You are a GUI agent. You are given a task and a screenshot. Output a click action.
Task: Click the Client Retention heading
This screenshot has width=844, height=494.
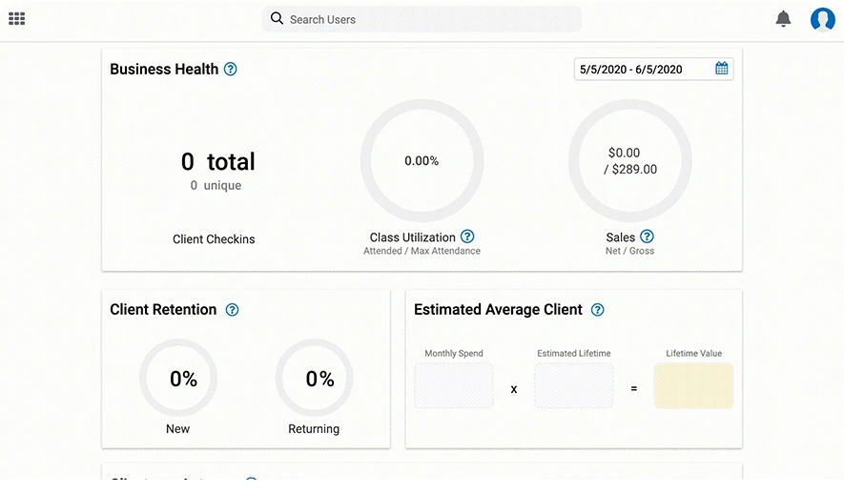tap(163, 309)
